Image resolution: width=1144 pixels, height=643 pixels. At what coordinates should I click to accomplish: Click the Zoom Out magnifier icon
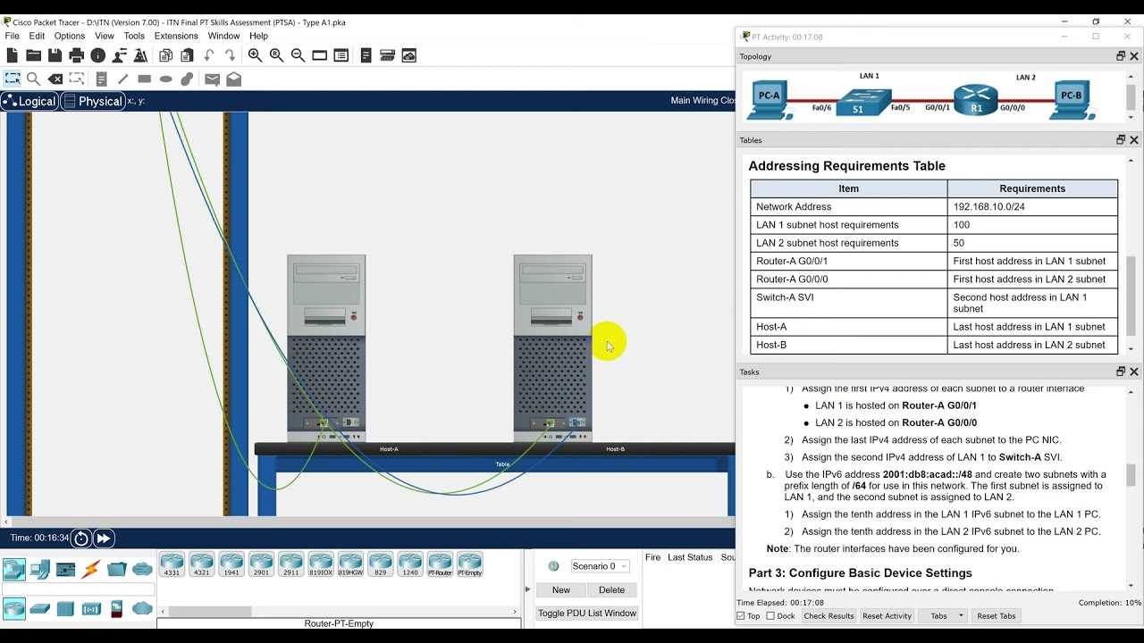[299, 55]
